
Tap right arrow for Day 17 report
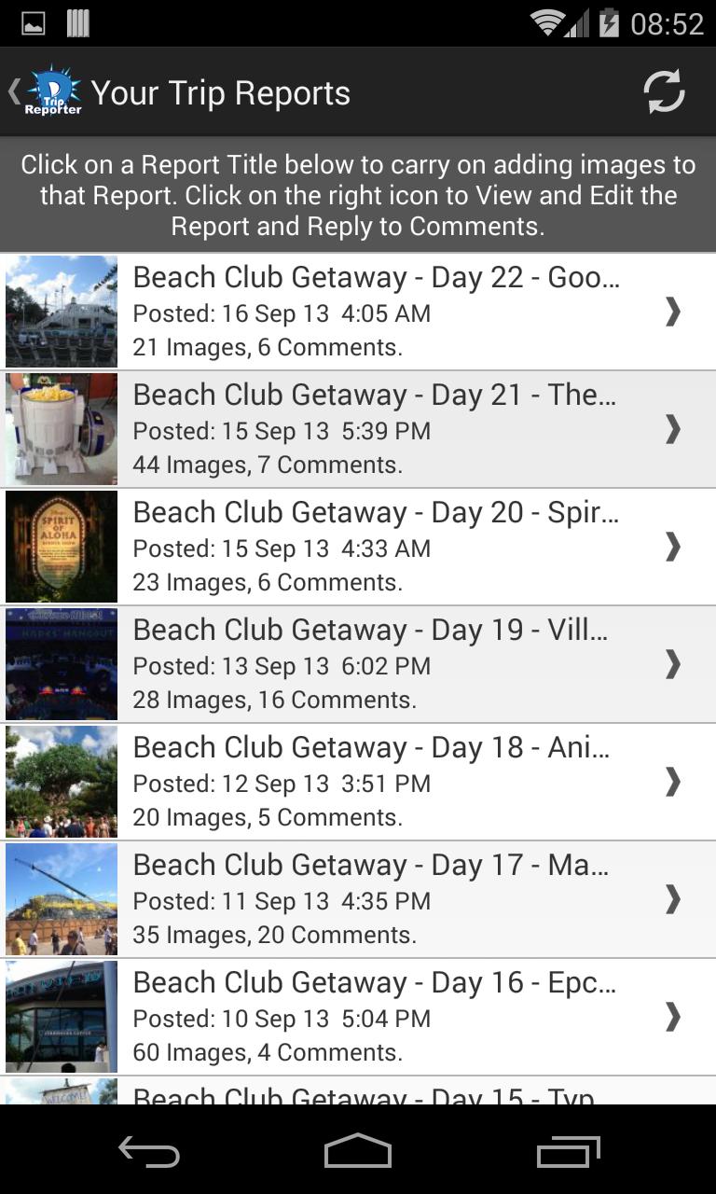[x=672, y=899]
